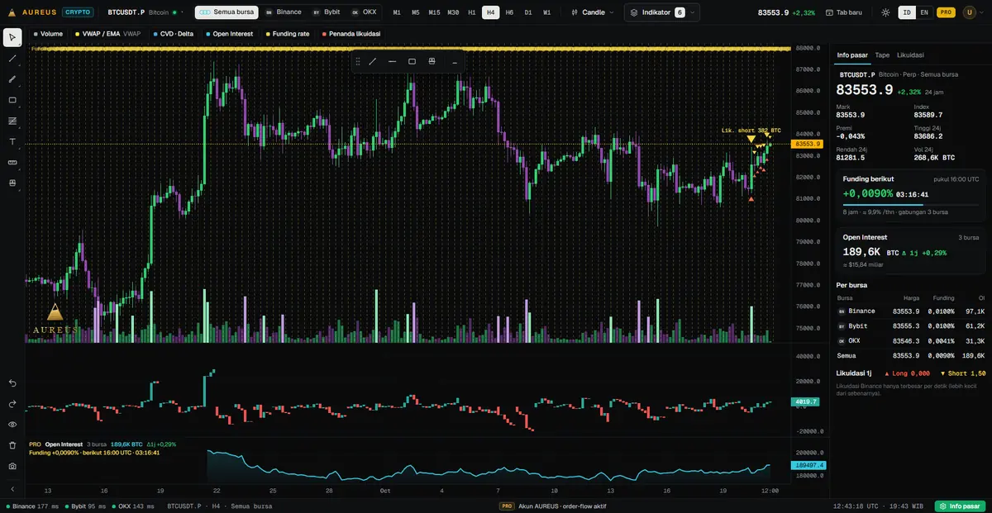Select the text annotation tool
Viewport: 992px width, 513px height.
[12, 141]
